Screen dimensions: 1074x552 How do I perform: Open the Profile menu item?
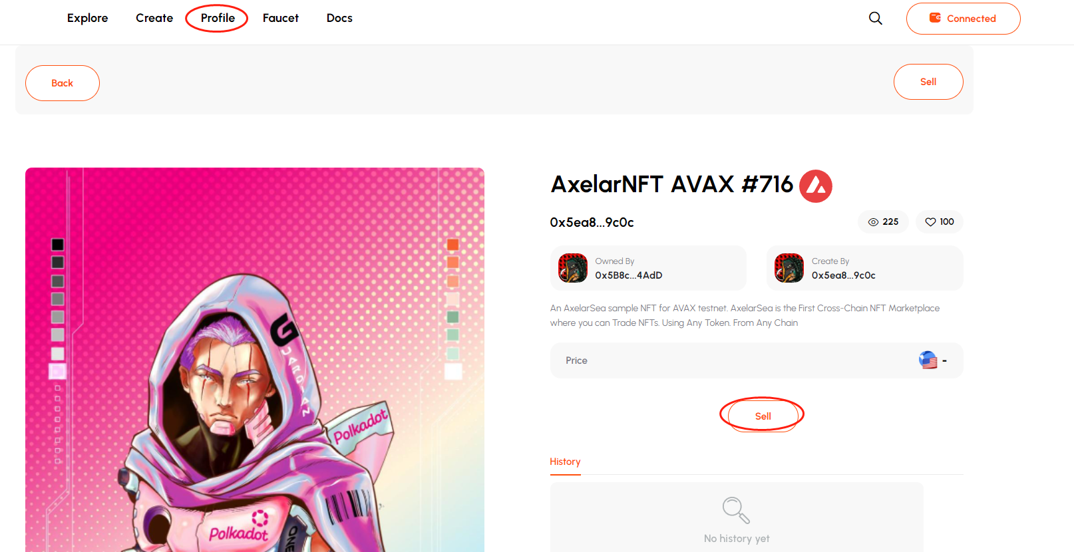[x=218, y=18]
